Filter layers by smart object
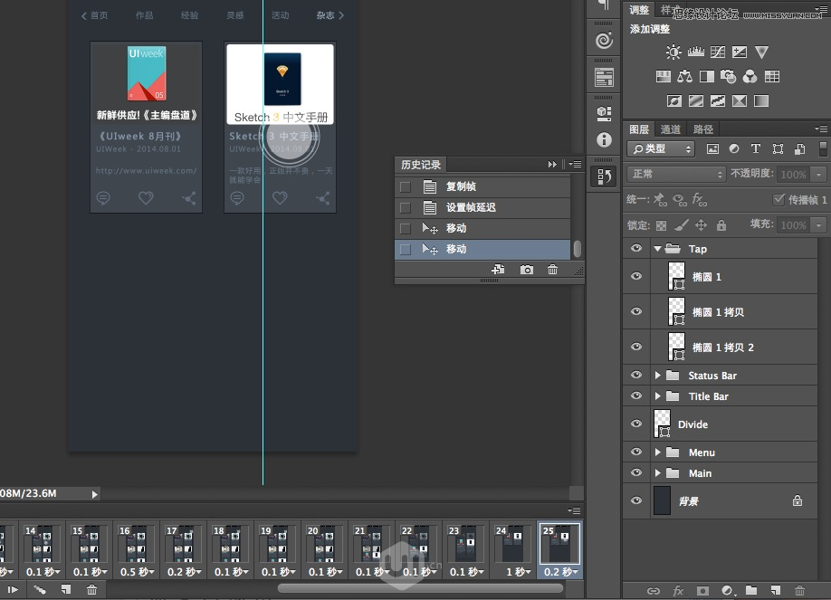Image resolution: width=831 pixels, height=600 pixels. point(799,149)
